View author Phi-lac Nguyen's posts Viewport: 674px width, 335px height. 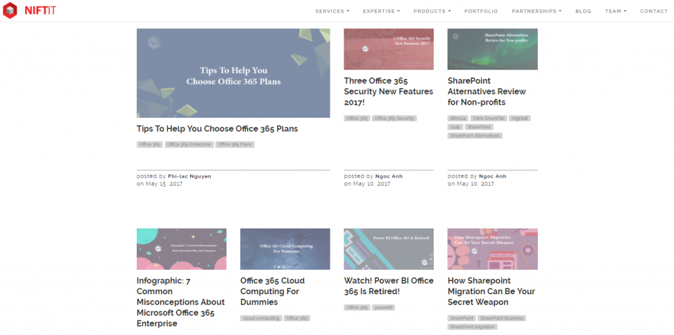[190, 176]
